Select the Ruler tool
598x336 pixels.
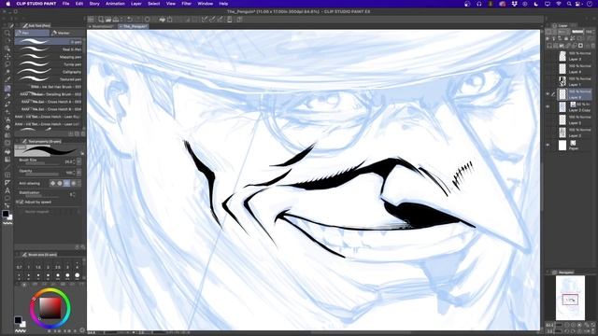7,183
